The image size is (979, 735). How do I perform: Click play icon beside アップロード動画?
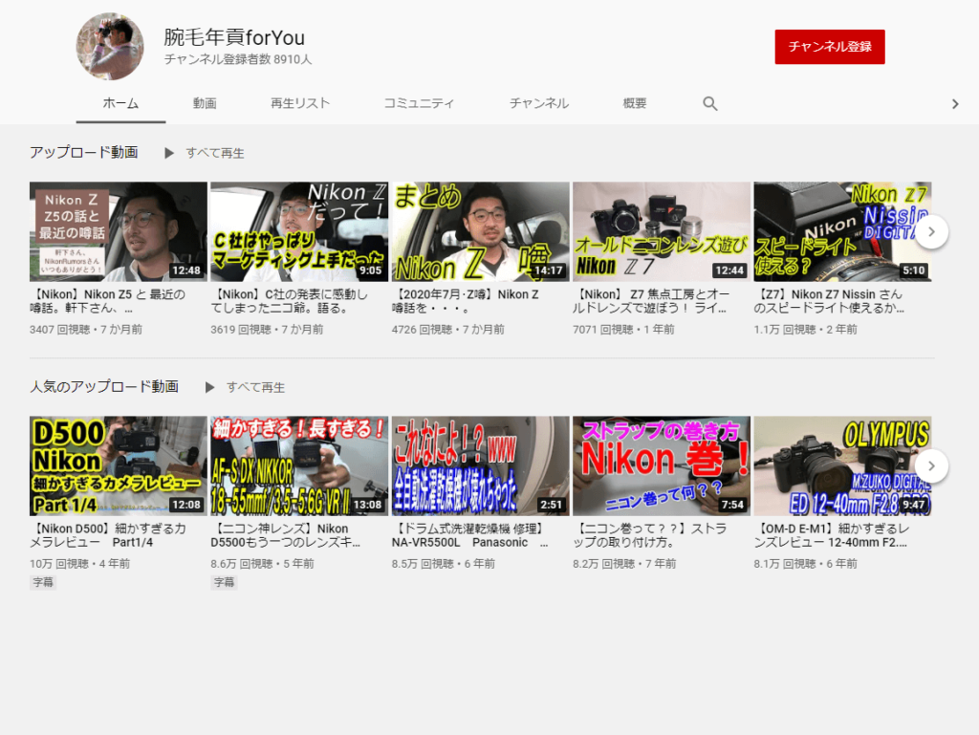pyautogui.click(x=168, y=153)
